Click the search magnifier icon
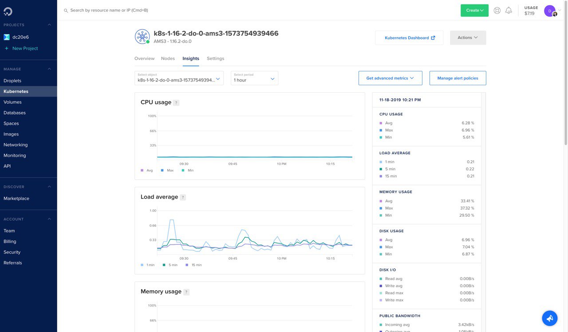 66,10
